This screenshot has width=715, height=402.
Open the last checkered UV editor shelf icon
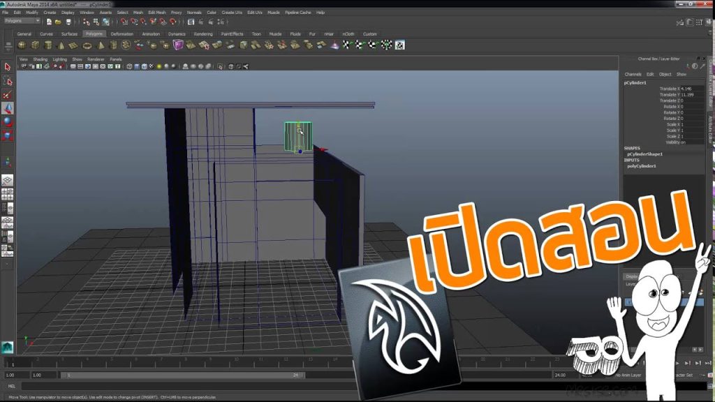pyautogui.click(x=400, y=45)
